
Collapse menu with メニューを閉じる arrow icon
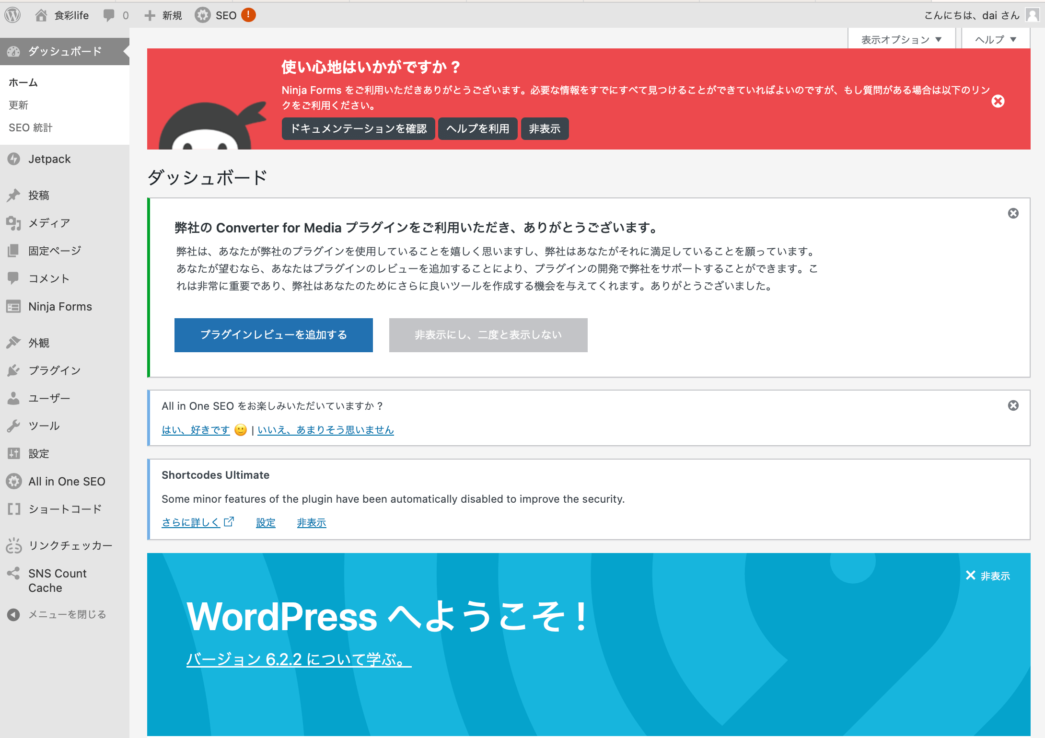(x=14, y=614)
